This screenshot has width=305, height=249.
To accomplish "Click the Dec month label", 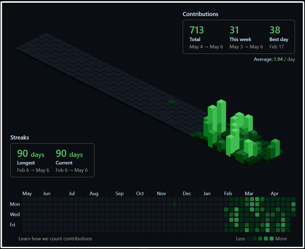I will point(187,194).
